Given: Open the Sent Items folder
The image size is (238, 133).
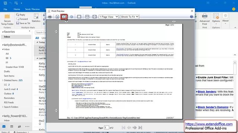Looking at the screenshot, I should pyautogui.click(x=9, y=76).
